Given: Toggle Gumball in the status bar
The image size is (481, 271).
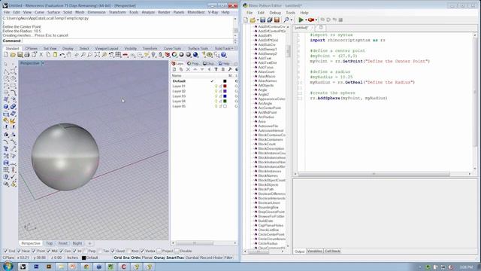Looking at the screenshot, I should (x=192, y=257).
